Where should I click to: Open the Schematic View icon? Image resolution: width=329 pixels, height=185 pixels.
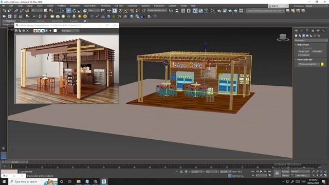pyautogui.click(x=206, y=10)
